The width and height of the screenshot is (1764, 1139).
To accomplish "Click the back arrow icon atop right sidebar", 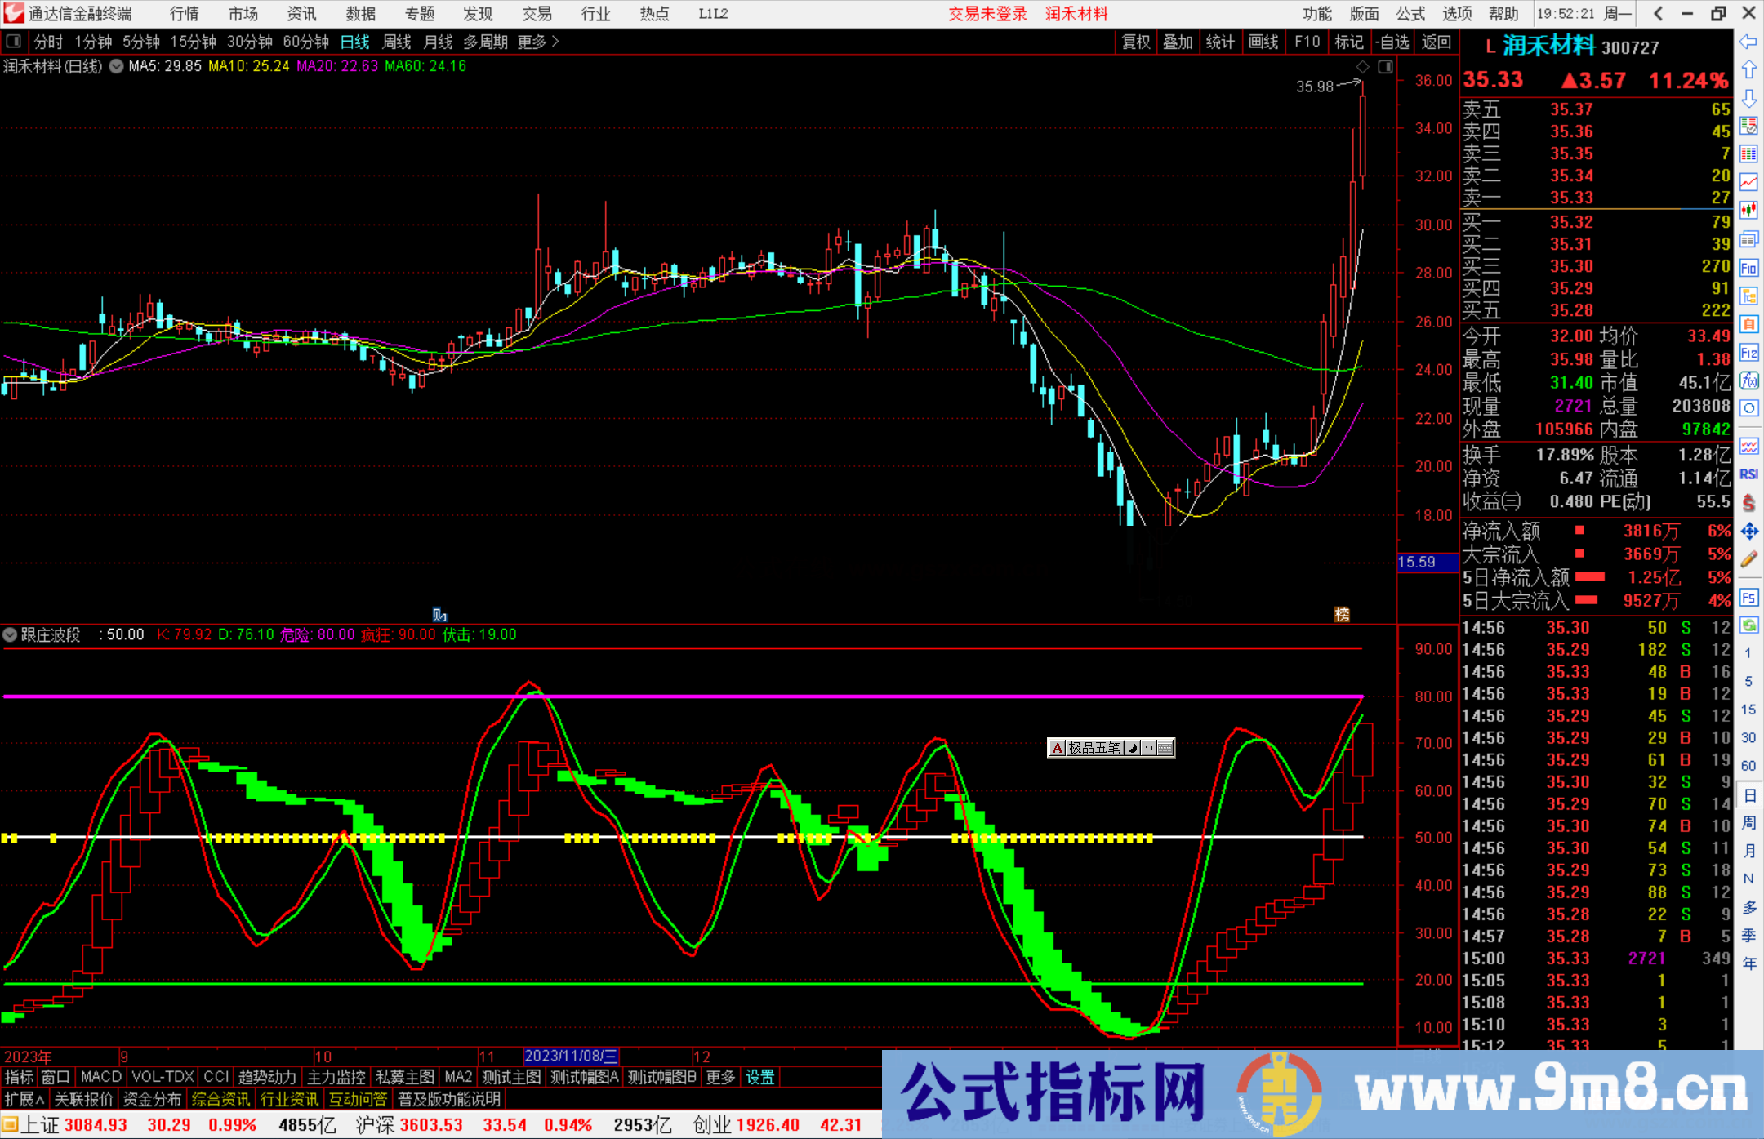I will 1750,41.
